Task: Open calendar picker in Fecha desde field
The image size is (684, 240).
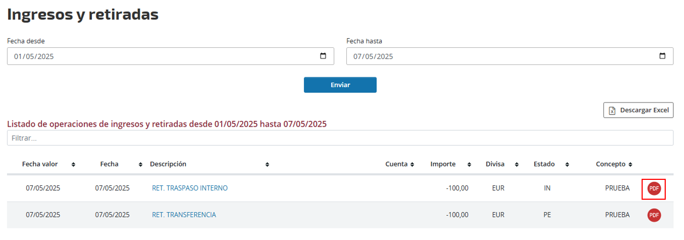Action: [x=323, y=56]
